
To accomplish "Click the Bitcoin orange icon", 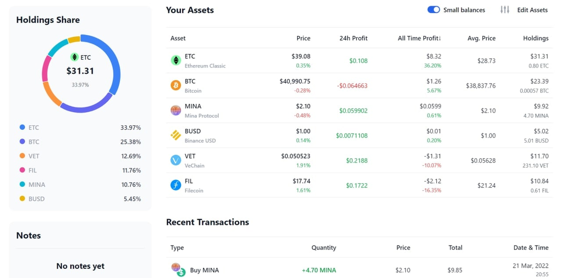I will [x=176, y=86].
